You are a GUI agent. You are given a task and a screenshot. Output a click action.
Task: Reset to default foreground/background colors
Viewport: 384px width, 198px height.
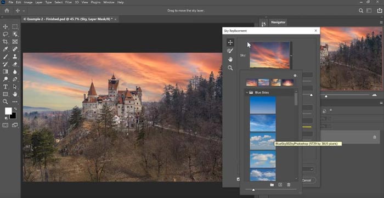(x=6, y=118)
